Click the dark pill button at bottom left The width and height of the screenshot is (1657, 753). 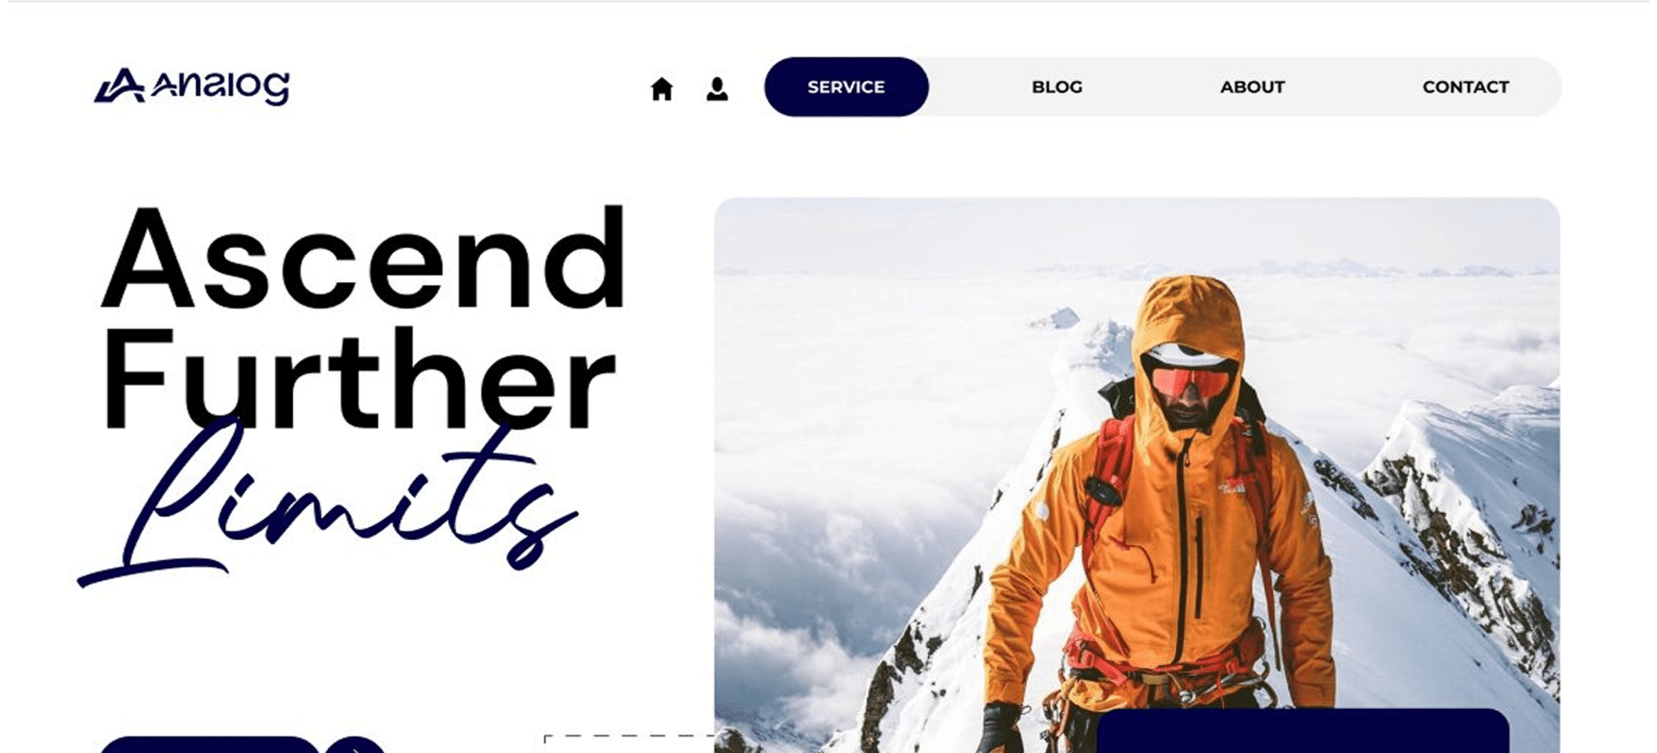pyautogui.click(x=210, y=745)
